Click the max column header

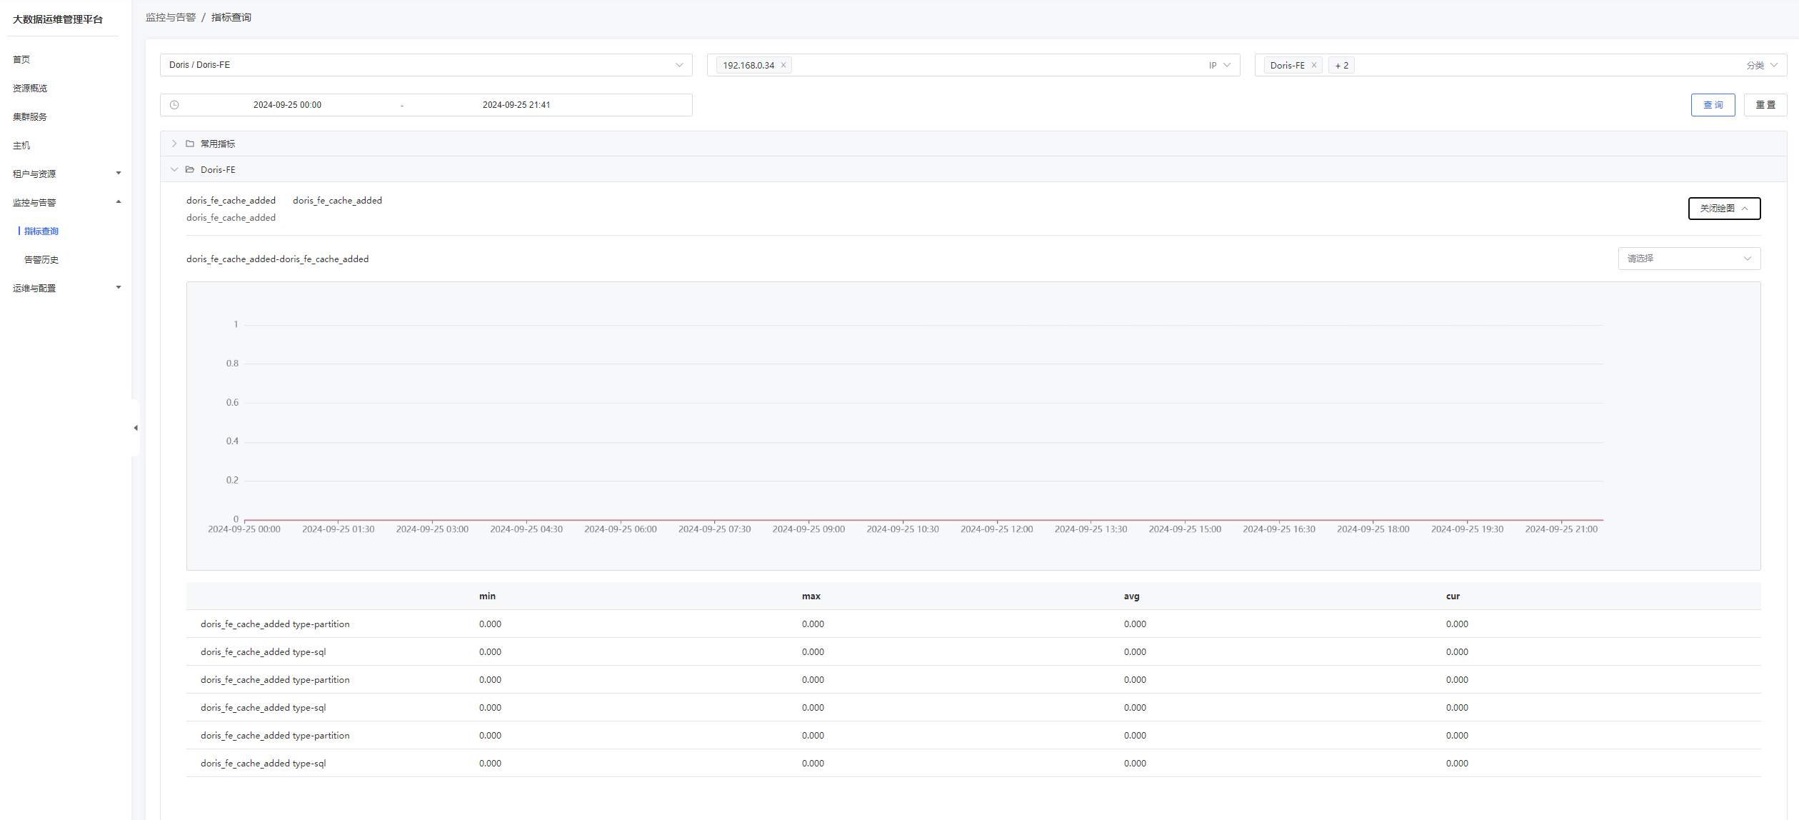811,596
